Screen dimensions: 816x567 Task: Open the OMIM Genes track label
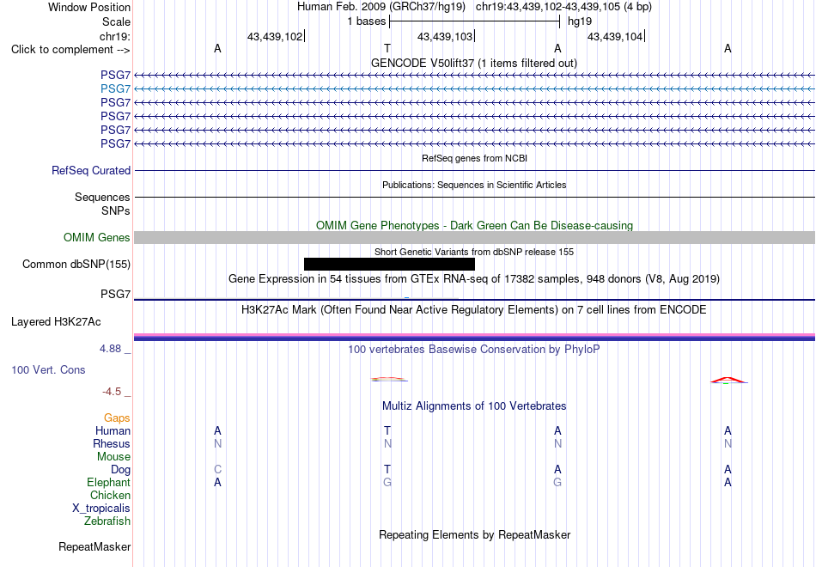pos(97,237)
